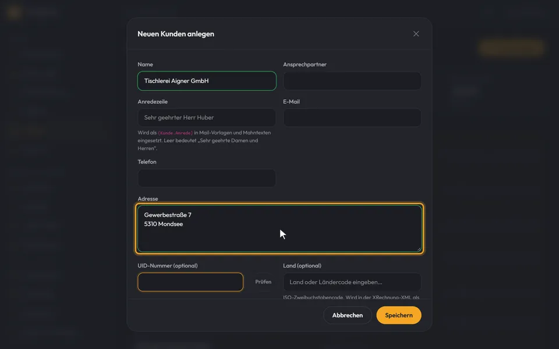
Task: Click the Abbrechen button
Action: pyautogui.click(x=348, y=315)
